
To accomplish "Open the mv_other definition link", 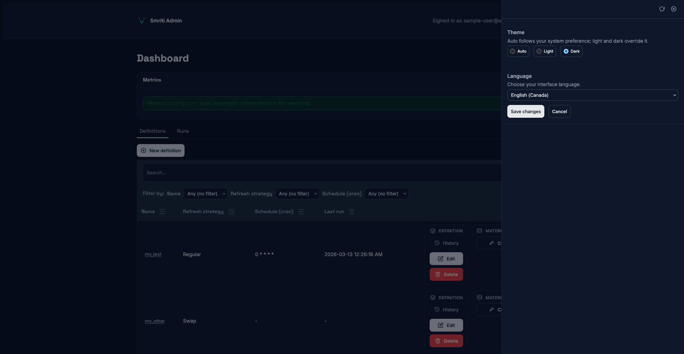I will point(155,321).
